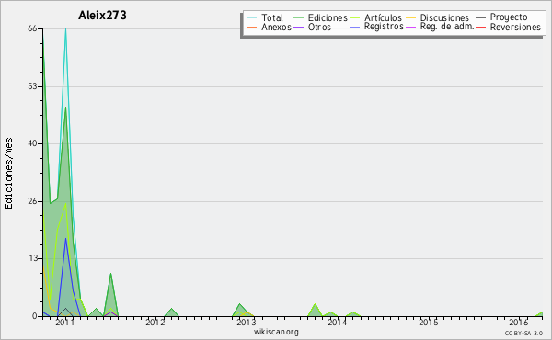This screenshot has width=552, height=340.
Task: Click the wikiscan.org caption
Action: pyautogui.click(x=276, y=332)
